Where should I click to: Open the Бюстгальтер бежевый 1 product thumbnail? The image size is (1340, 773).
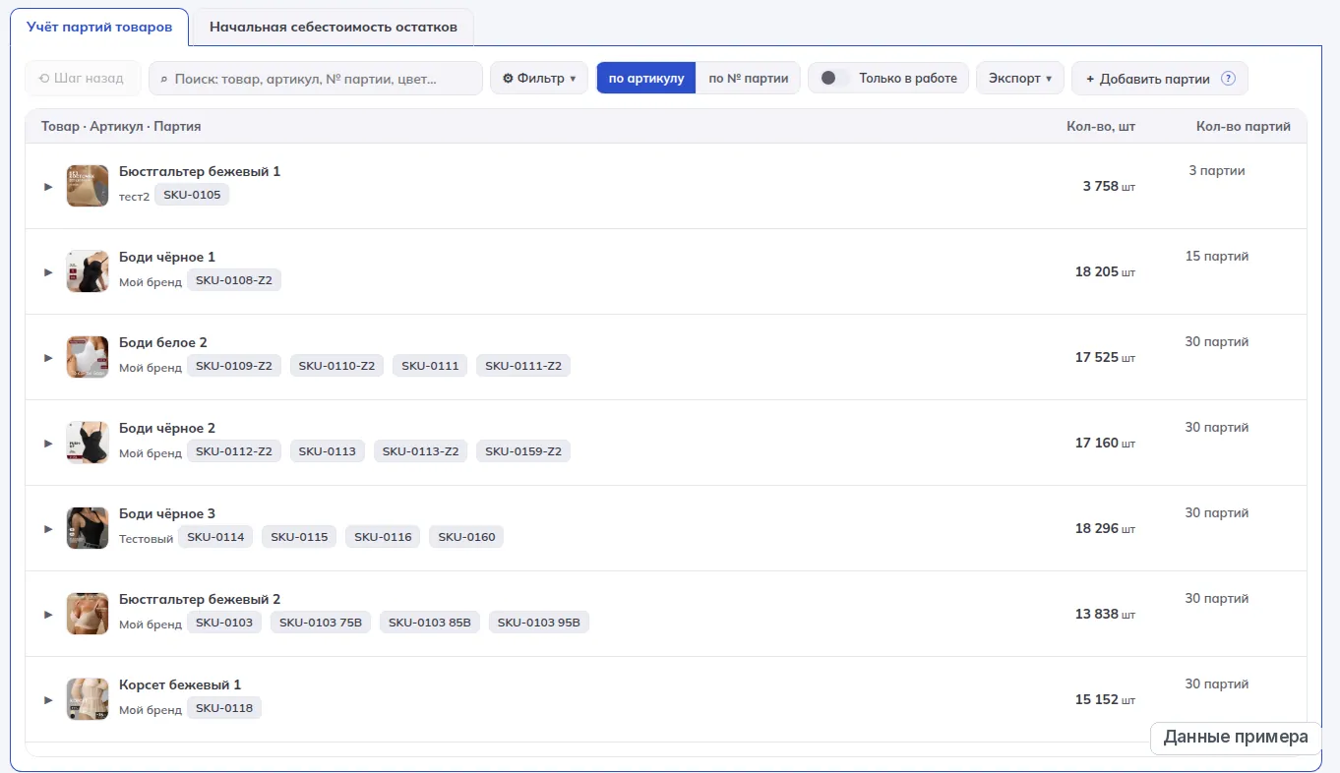[88, 186]
